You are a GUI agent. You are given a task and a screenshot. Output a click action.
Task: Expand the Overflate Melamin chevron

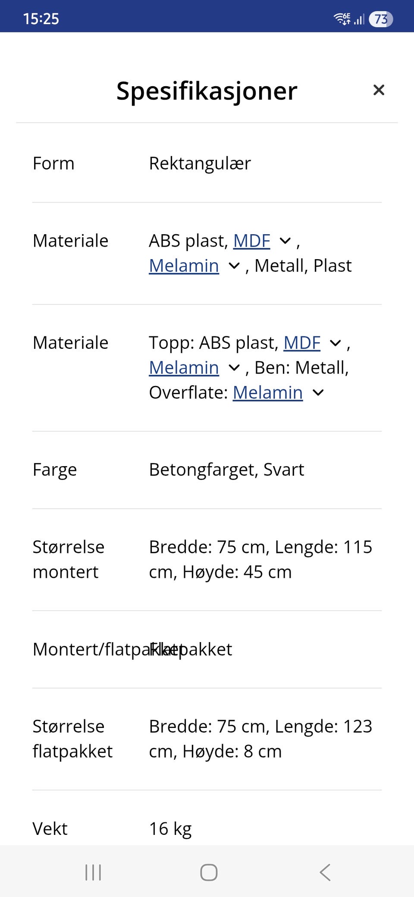pyautogui.click(x=317, y=393)
